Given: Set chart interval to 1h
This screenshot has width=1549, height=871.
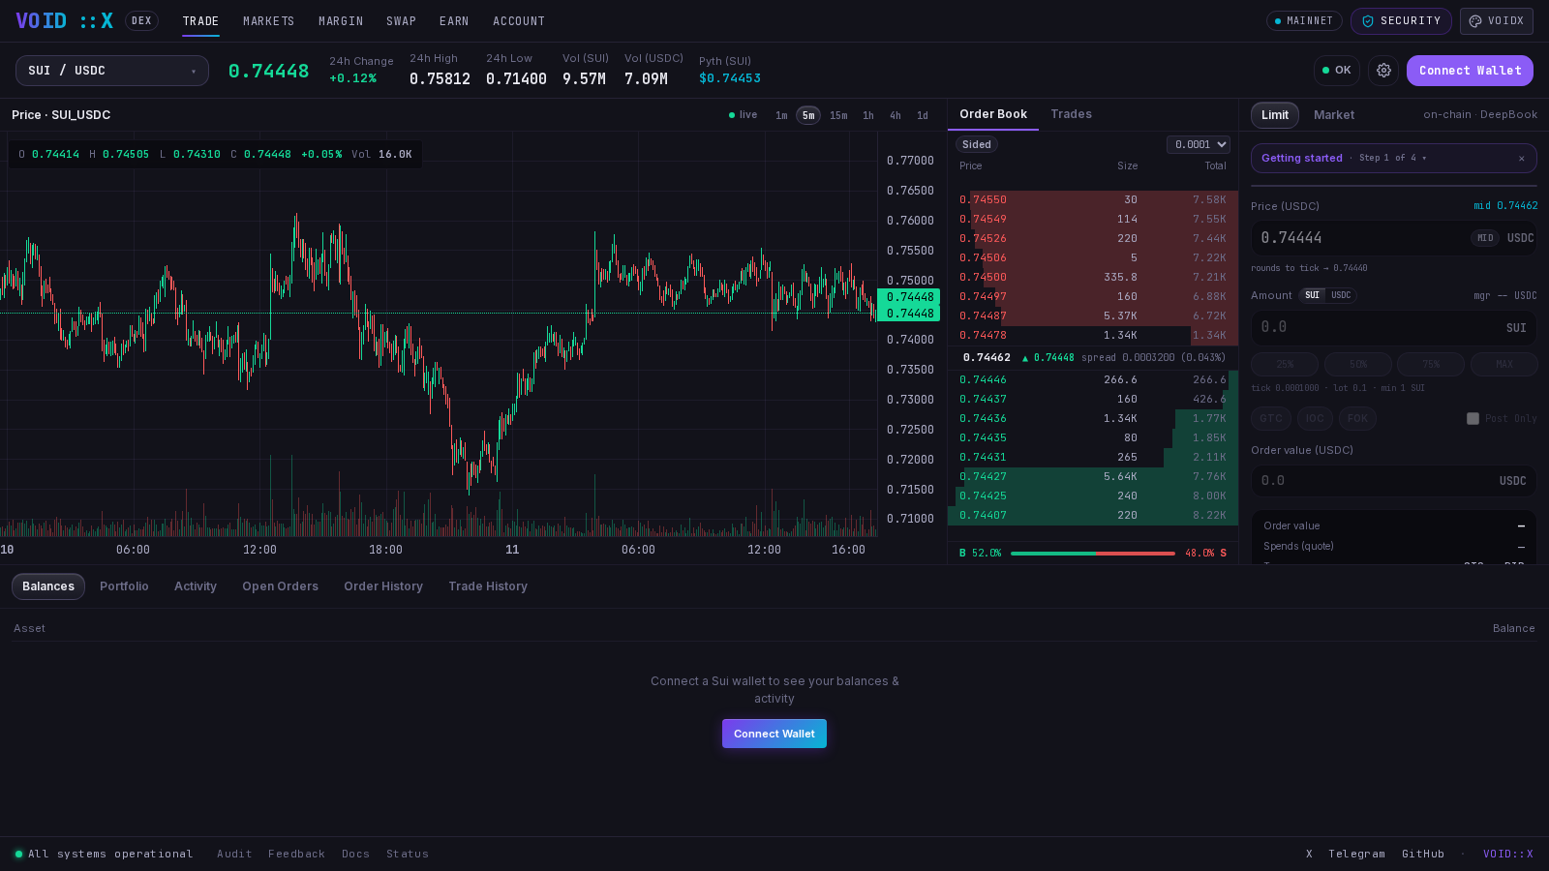Looking at the screenshot, I should [868, 115].
